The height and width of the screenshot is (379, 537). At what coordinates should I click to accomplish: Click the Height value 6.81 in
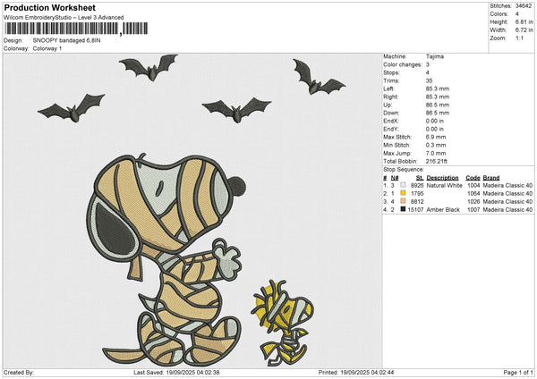[x=524, y=21]
